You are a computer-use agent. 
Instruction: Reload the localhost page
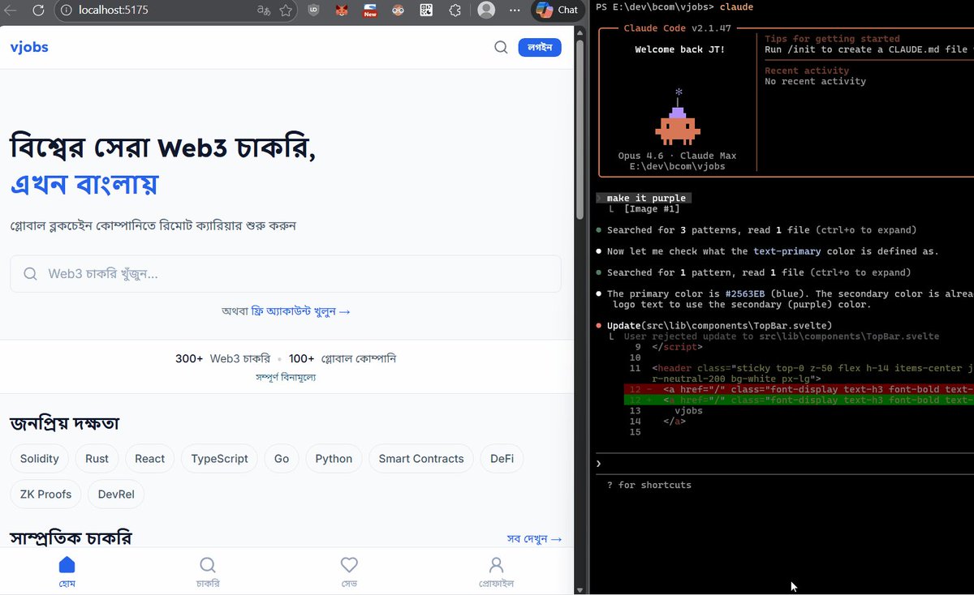tap(38, 11)
